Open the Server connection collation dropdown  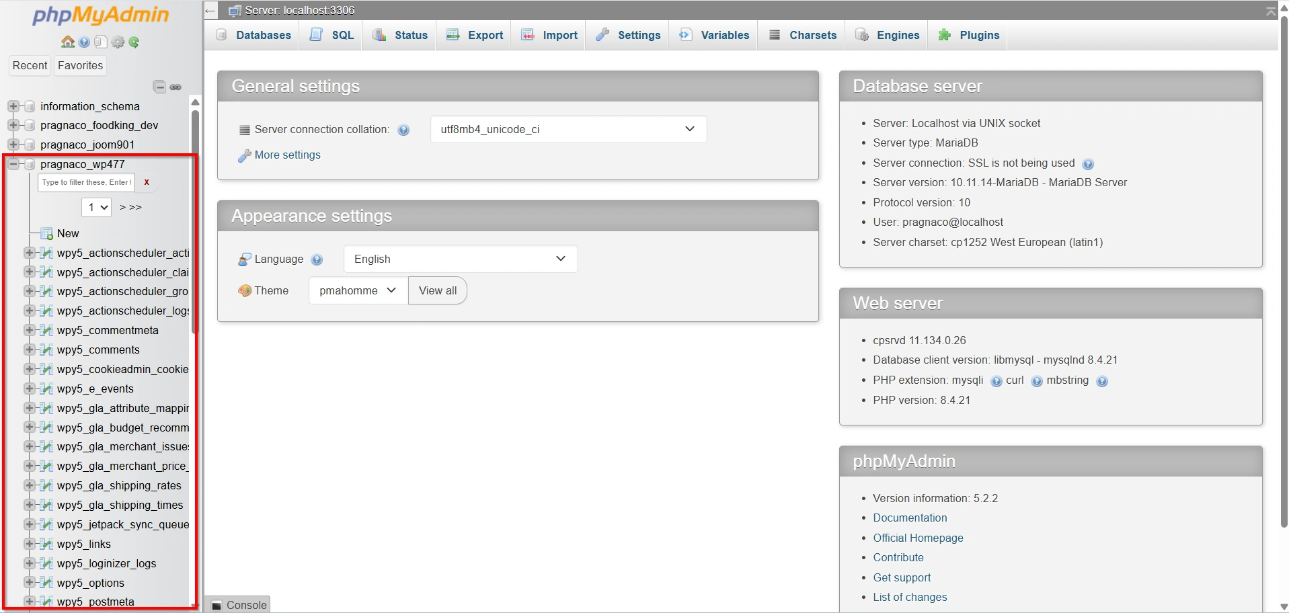point(568,129)
